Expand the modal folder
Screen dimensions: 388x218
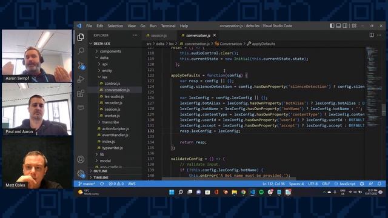105,160
